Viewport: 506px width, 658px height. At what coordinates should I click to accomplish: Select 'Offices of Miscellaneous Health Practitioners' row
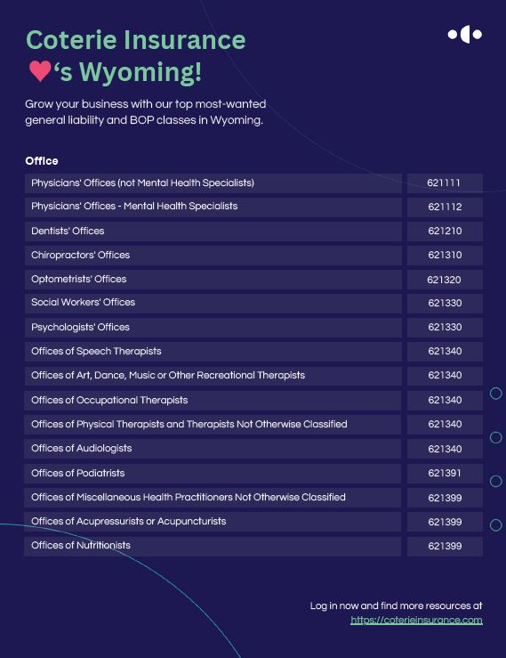(x=213, y=498)
